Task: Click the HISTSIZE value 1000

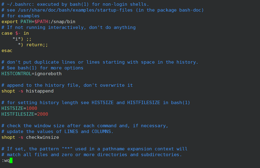Action: tap(32, 108)
